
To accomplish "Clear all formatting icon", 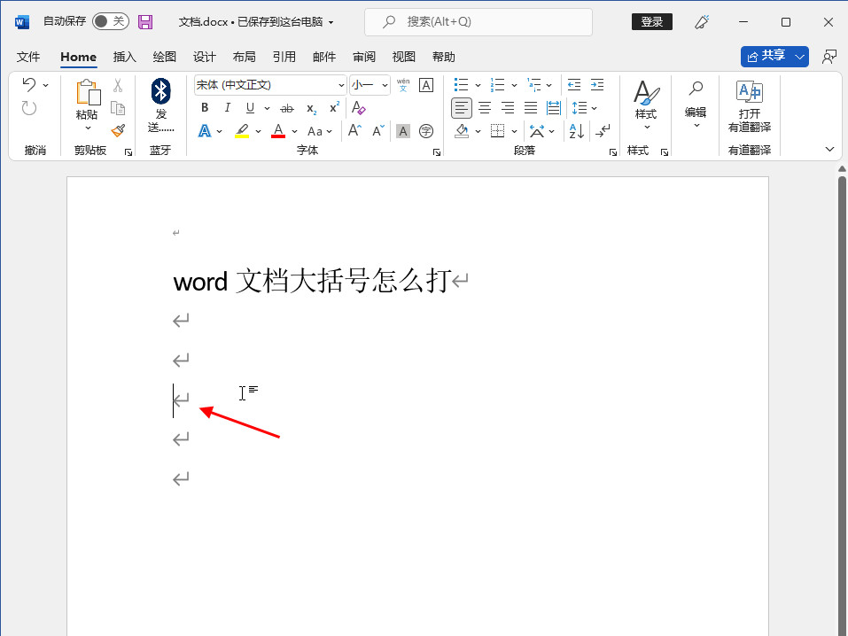I will [x=358, y=107].
